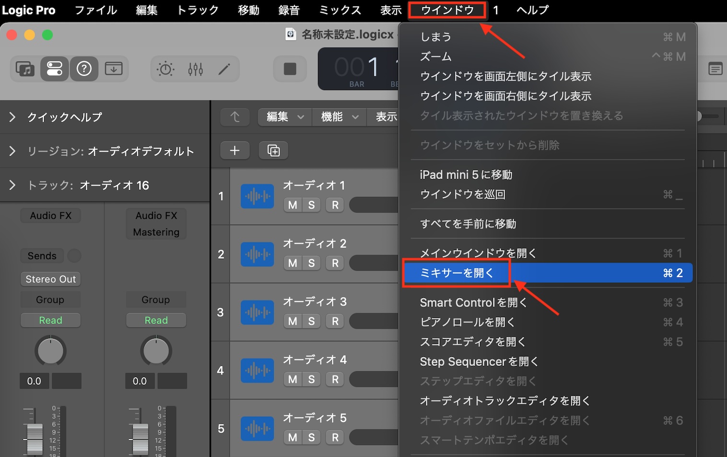Expand the クイックヘルプ section
The width and height of the screenshot is (727, 457).
click(x=12, y=117)
